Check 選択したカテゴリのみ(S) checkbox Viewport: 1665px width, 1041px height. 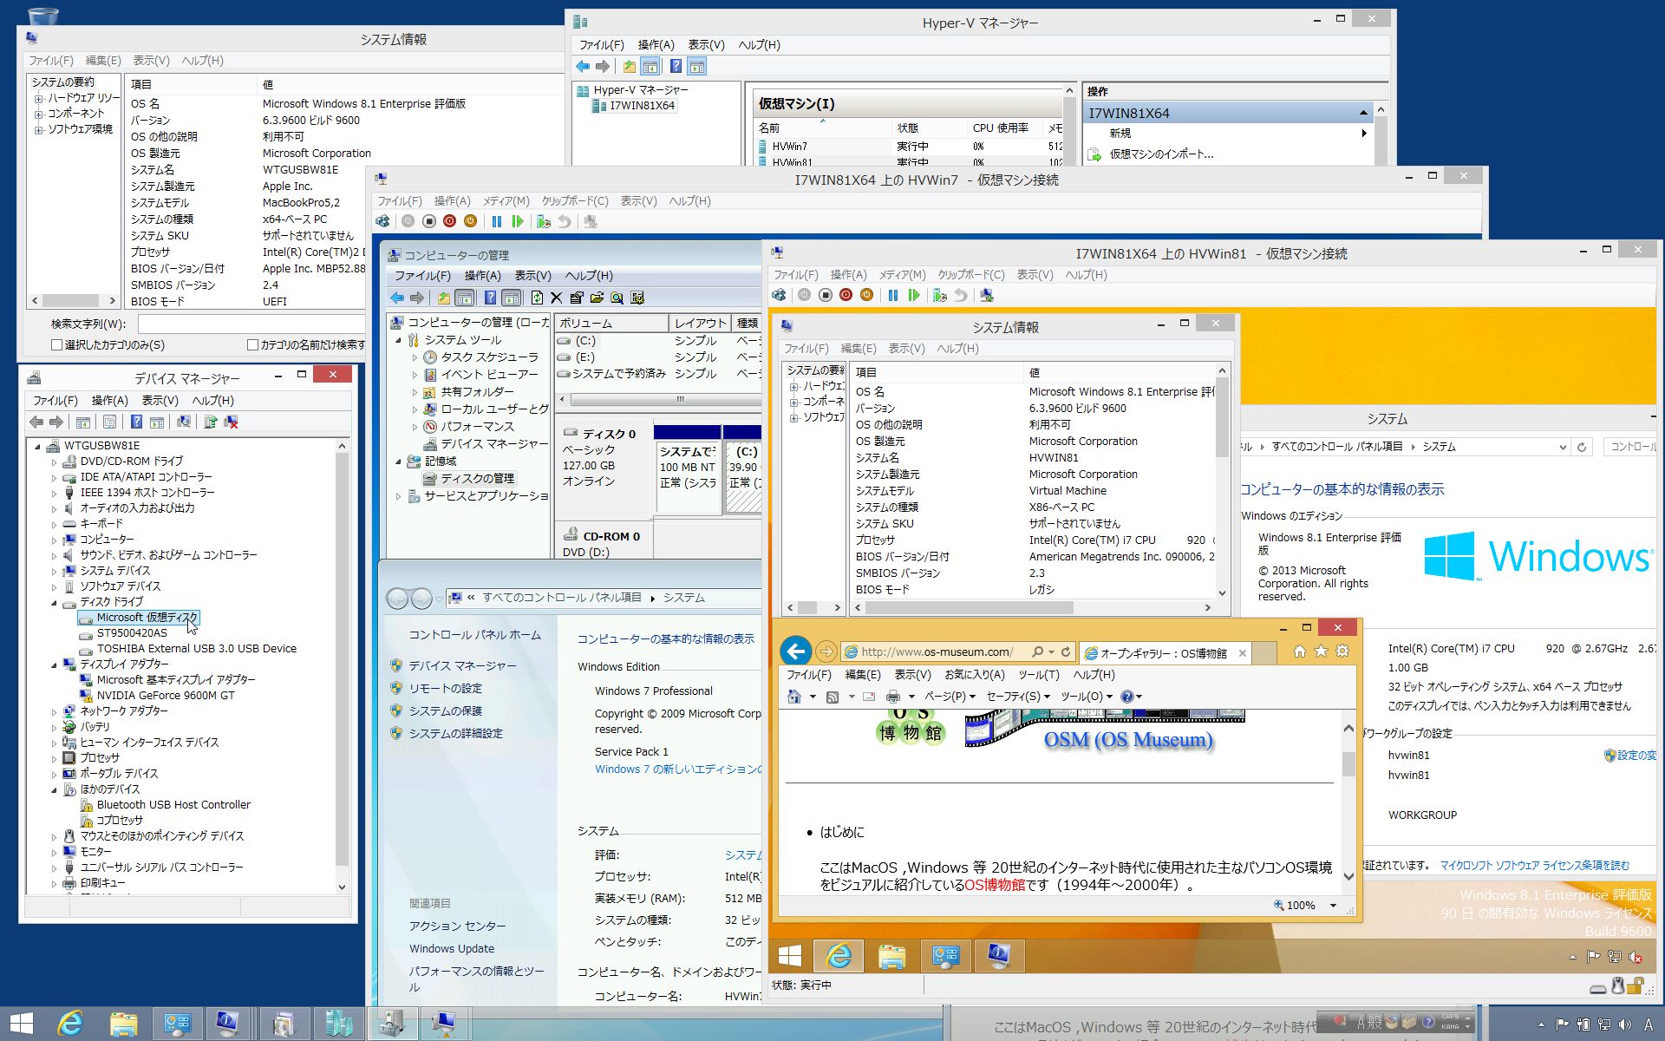tap(56, 344)
